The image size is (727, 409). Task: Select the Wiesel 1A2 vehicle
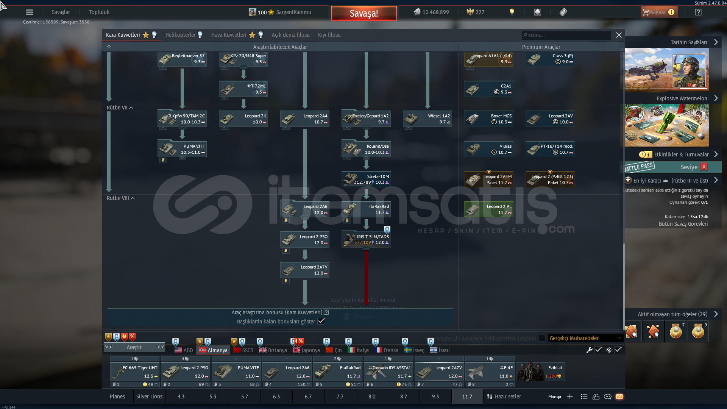427,119
